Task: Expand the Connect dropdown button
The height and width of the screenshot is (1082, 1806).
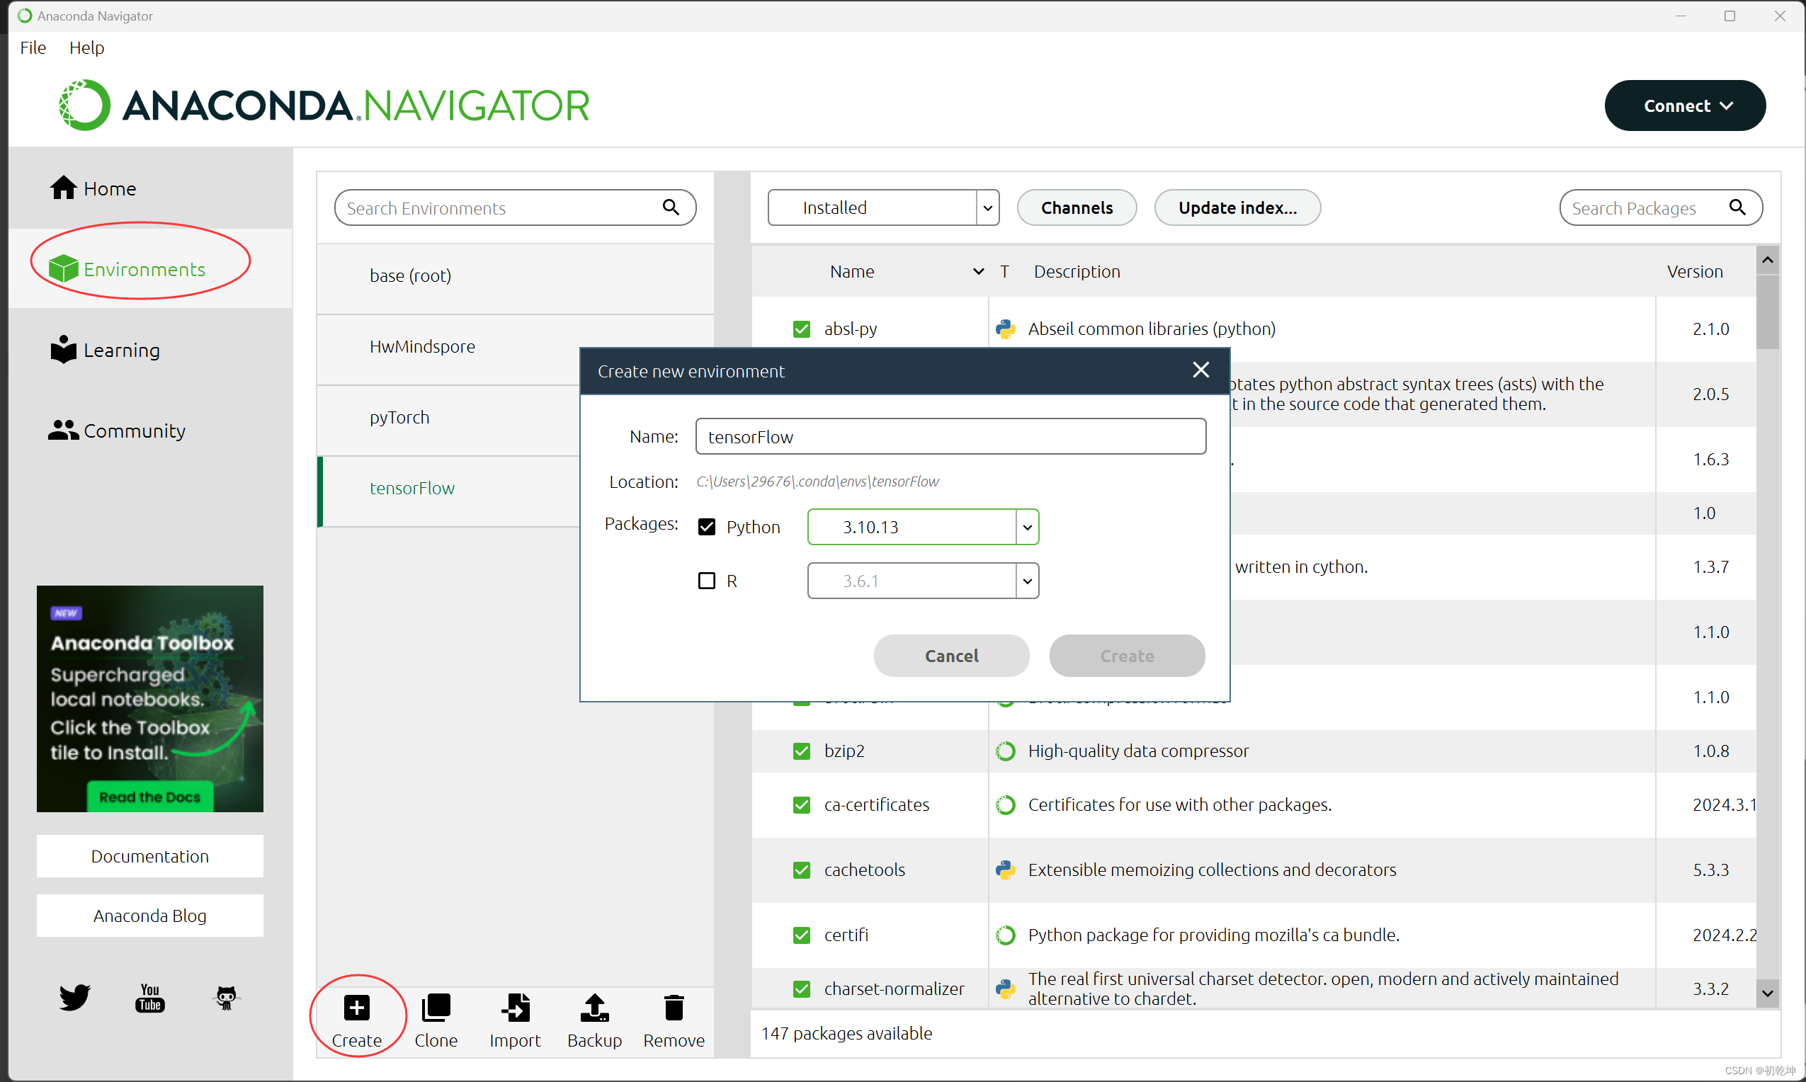Action: (x=1684, y=106)
